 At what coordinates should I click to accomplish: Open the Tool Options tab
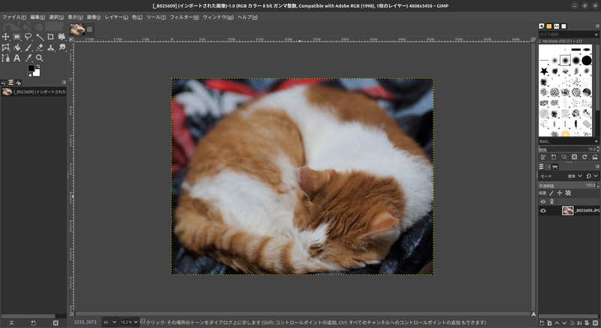click(18, 83)
